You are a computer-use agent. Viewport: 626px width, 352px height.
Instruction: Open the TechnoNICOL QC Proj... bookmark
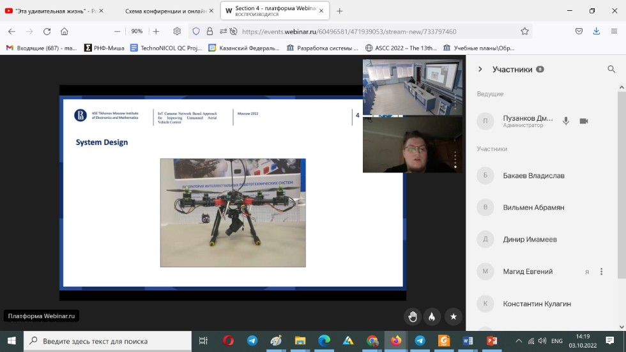point(165,48)
